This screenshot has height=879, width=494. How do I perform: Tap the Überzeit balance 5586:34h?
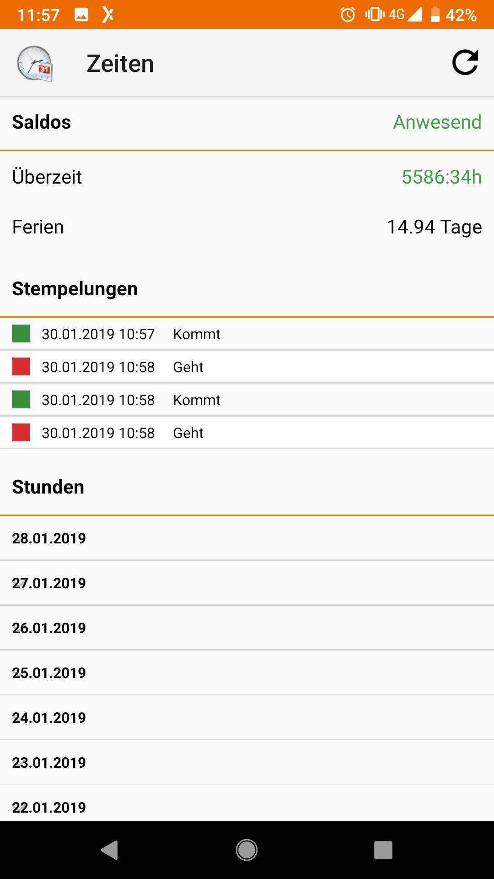(x=441, y=177)
